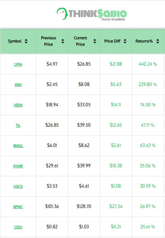Image resolution: width=165 pixels, height=238 pixels.
Task: Open the KYMR stock link
Action: pyautogui.click(x=18, y=166)
